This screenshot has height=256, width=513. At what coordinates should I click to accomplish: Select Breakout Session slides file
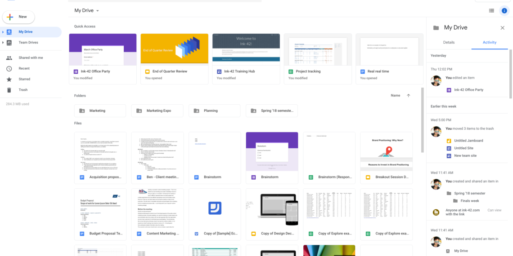tap(387, 158)
